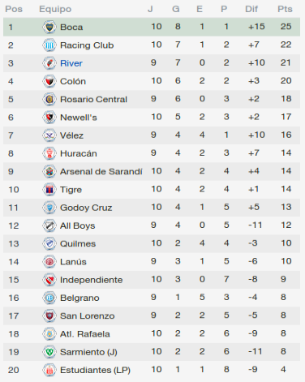Image resolution: width=305 pixels, height=382 pixels.
Task: Click the Tigre crest icon
Action: (x=49, y=190)
